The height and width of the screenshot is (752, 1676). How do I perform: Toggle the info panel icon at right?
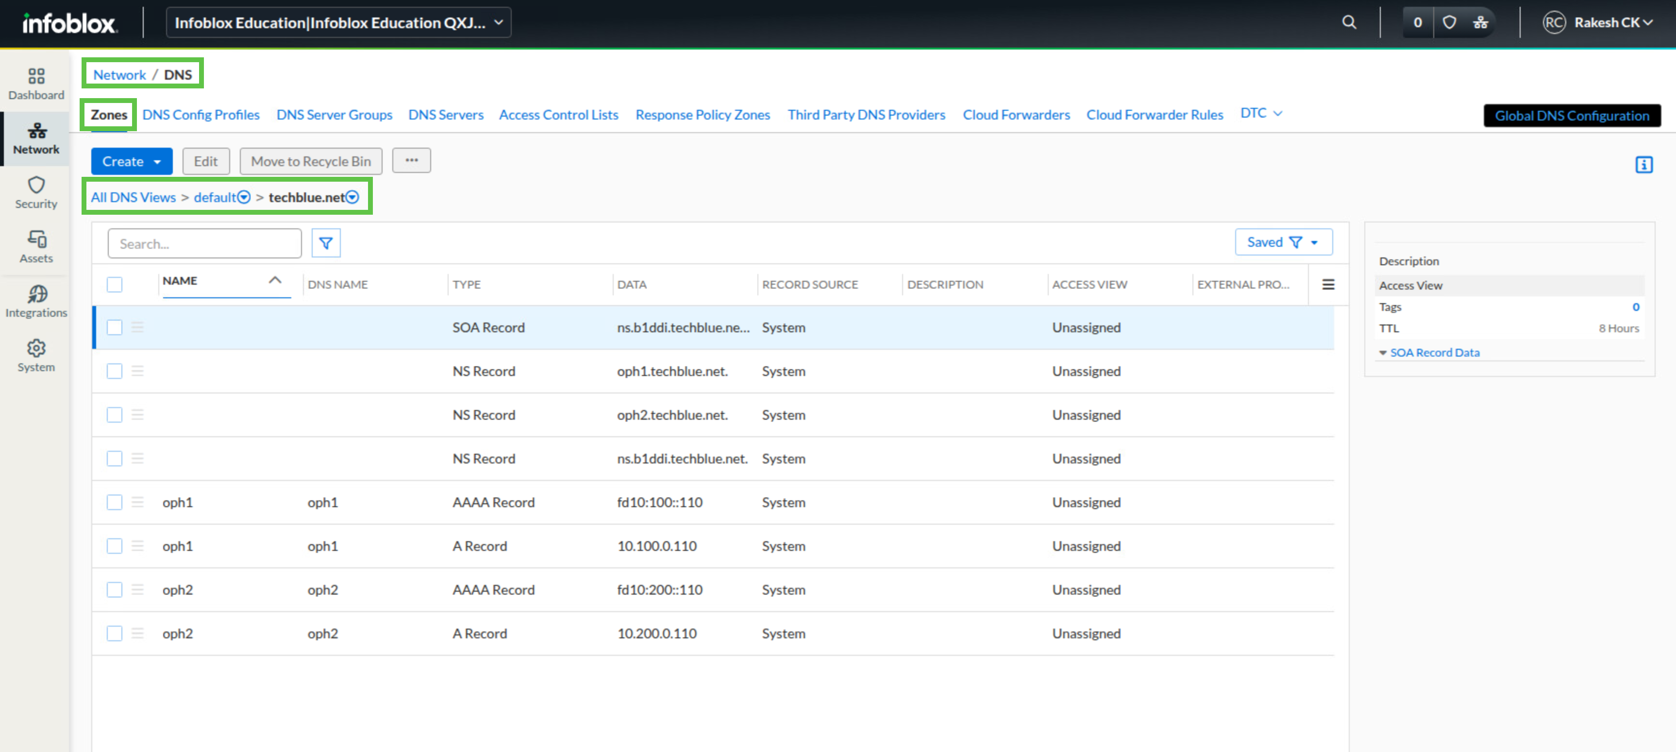(1643, 165)
